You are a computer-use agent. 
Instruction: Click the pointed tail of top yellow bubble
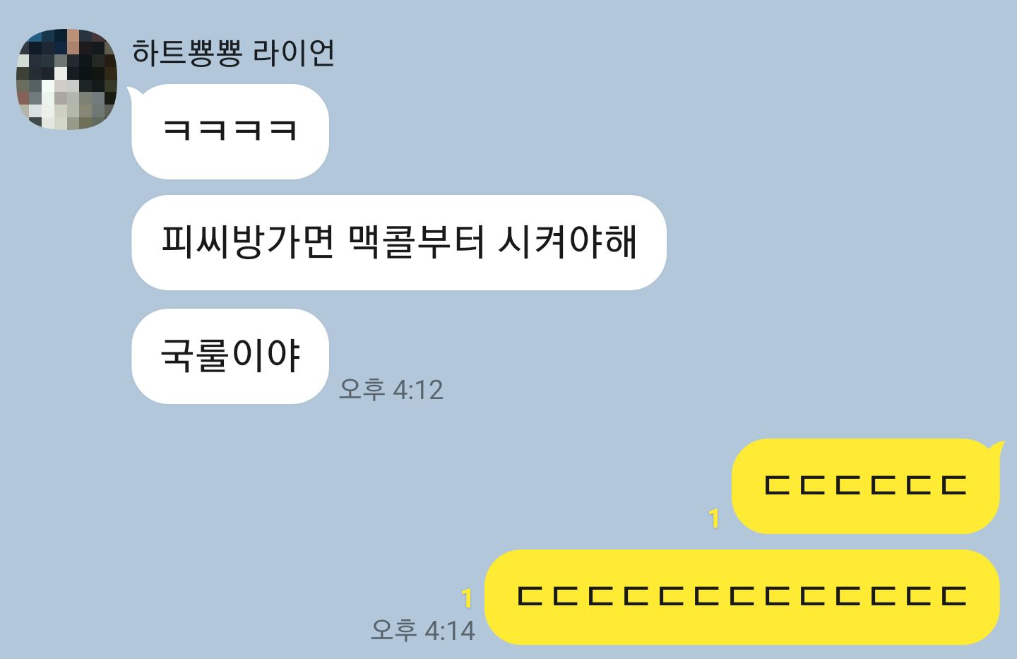click(x=997, y=448)
